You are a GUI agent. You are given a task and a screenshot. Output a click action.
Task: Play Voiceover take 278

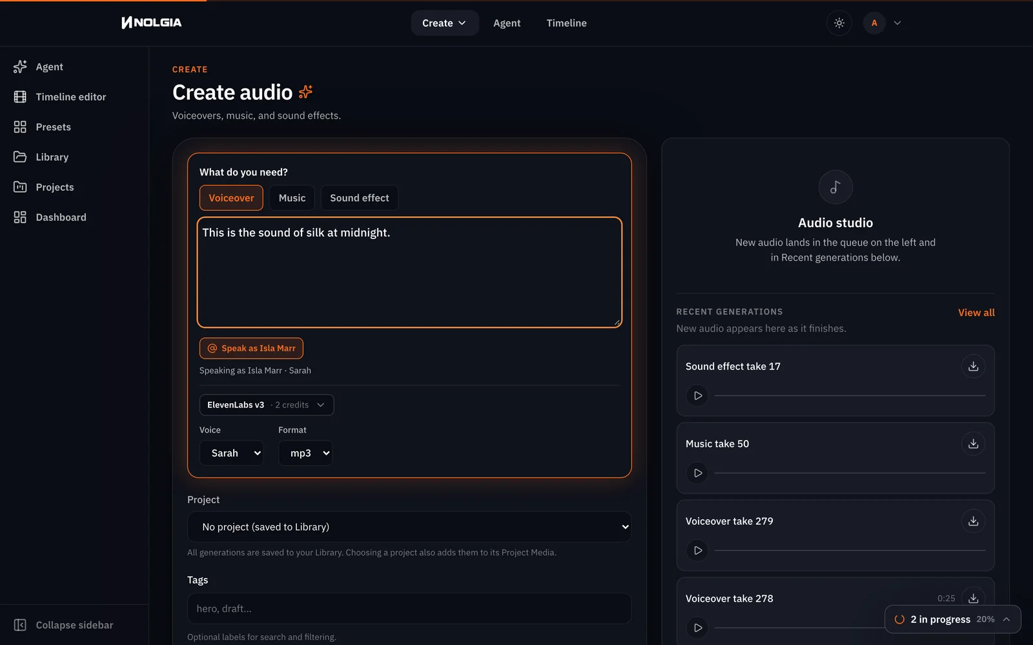pyautogui.click(x=698, y=628)
